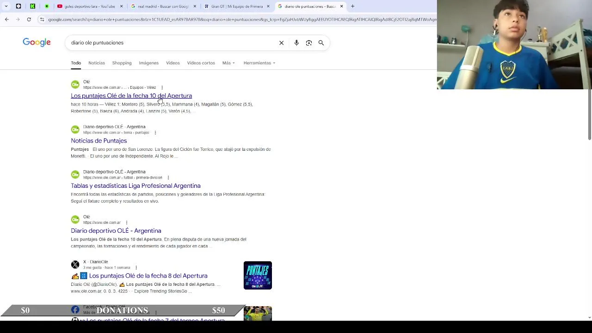Open options menu for first Olé result
Viewport: 592px width, 333px height.
click(162, 87)
